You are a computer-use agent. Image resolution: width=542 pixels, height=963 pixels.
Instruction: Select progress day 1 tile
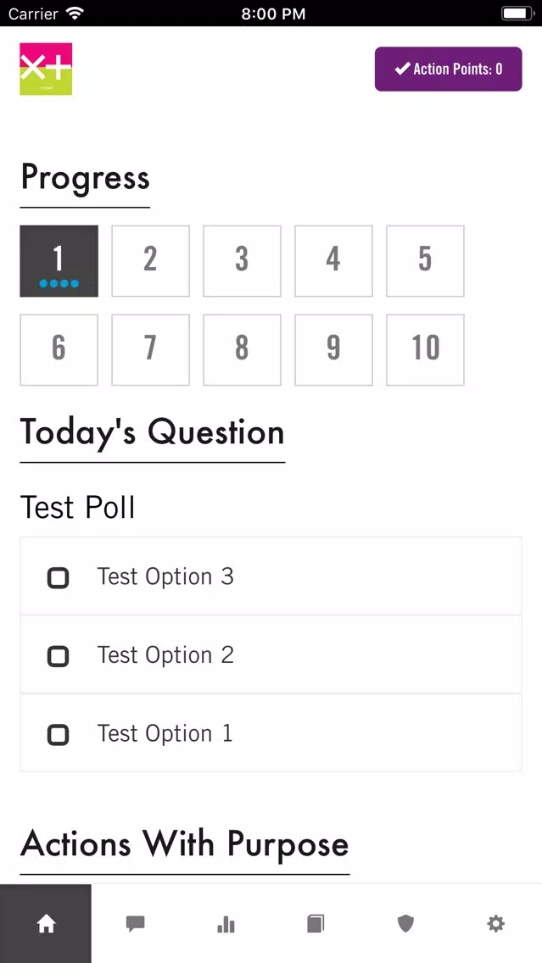(x=59, y=261)
